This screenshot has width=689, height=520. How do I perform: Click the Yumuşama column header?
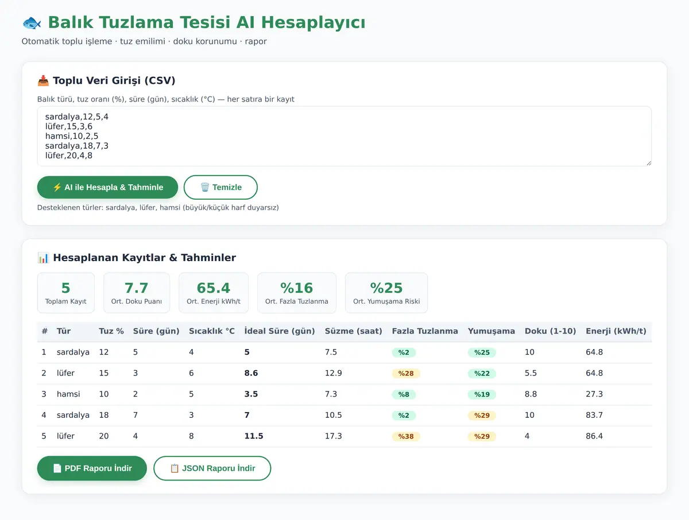coord(491,331)
